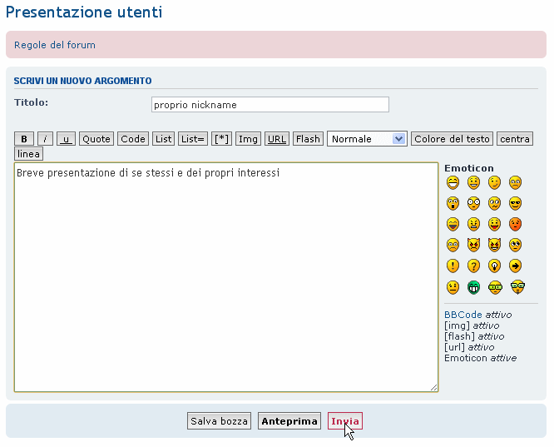Insert the exclamation mark emoticon
The width and height of the screenshot is (554, 447).
[453, 266]
